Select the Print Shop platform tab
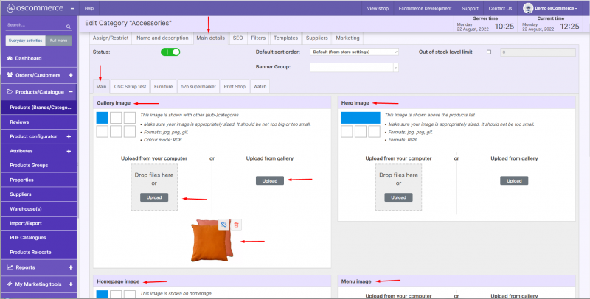Viewport: 590px width, 299px height. (235, 86)
